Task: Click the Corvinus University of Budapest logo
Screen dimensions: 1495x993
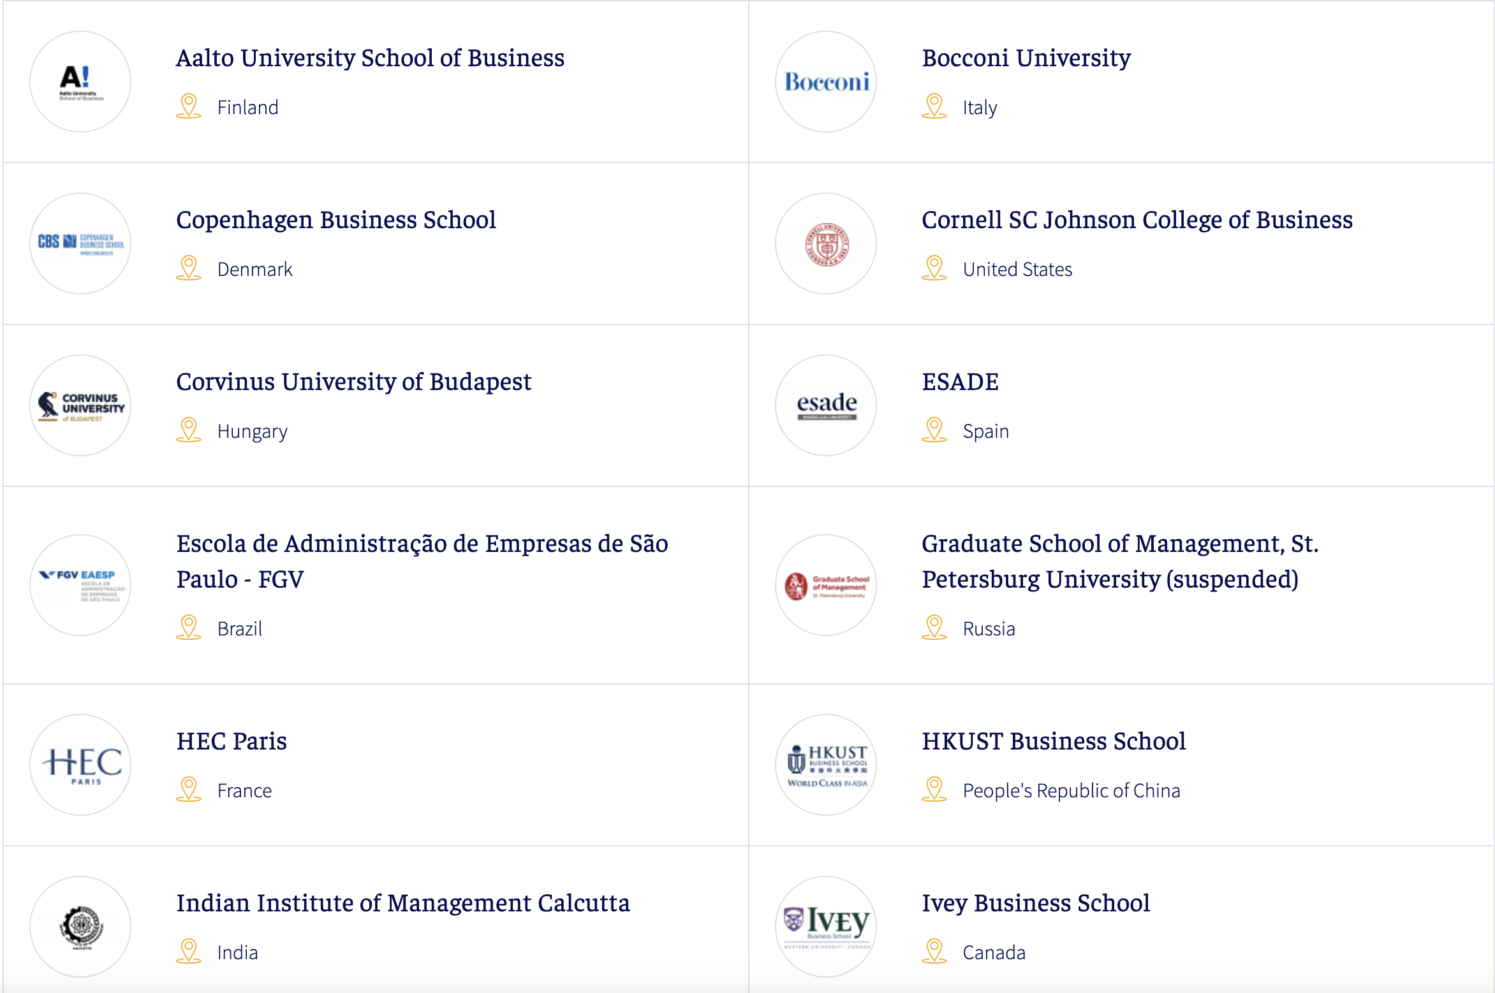Action: coord(80,405)
